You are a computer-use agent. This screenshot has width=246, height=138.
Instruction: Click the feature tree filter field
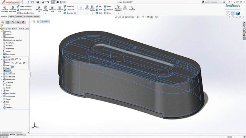15,26
